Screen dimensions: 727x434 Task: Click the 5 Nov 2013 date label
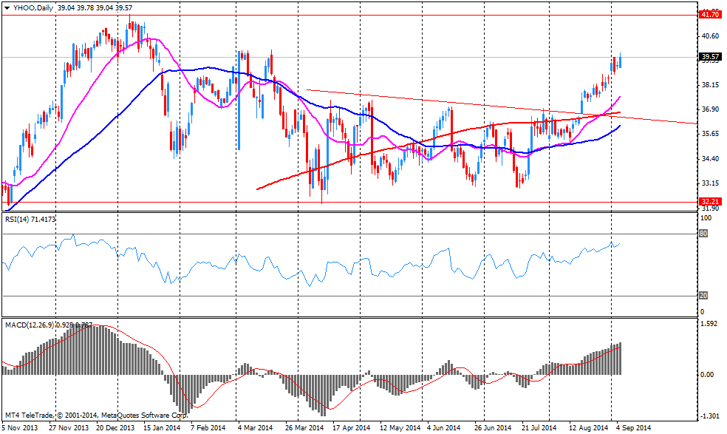20,427
